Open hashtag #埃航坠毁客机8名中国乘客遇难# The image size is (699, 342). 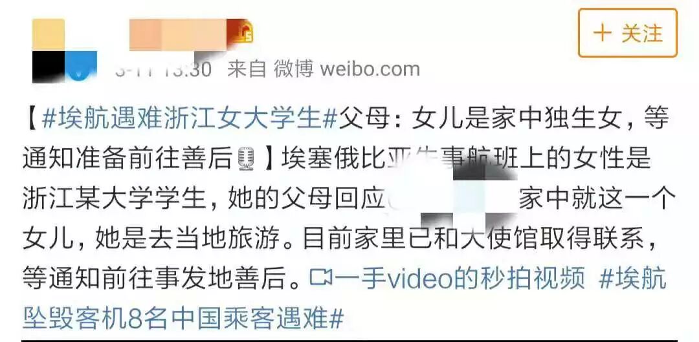click(344, 299)
